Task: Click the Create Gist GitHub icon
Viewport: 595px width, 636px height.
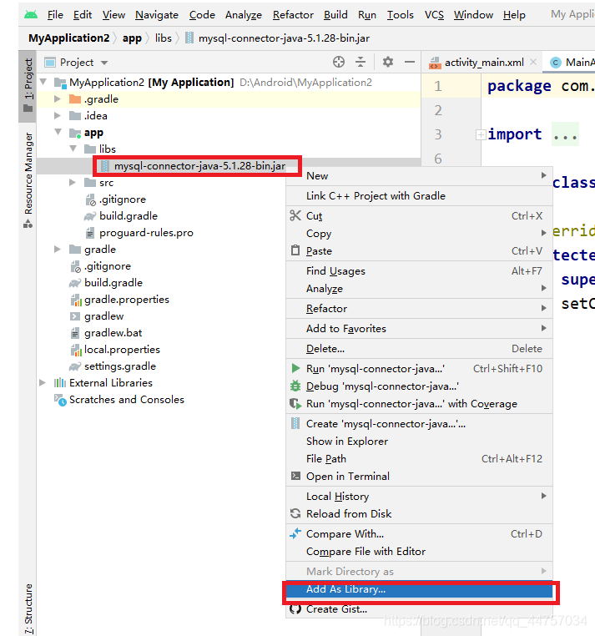Action: tap(295, 609)
